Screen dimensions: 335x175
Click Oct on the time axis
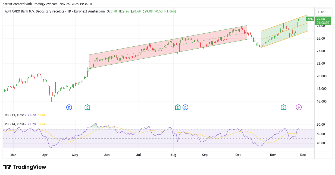coord(238,155)
